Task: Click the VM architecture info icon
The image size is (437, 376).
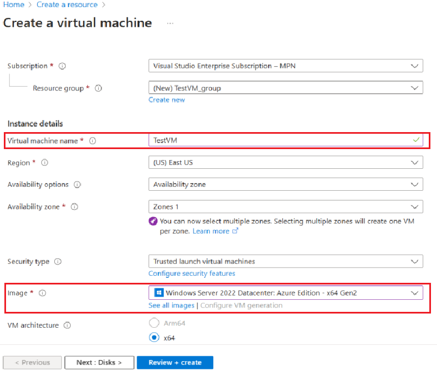Action: point(67,326)
